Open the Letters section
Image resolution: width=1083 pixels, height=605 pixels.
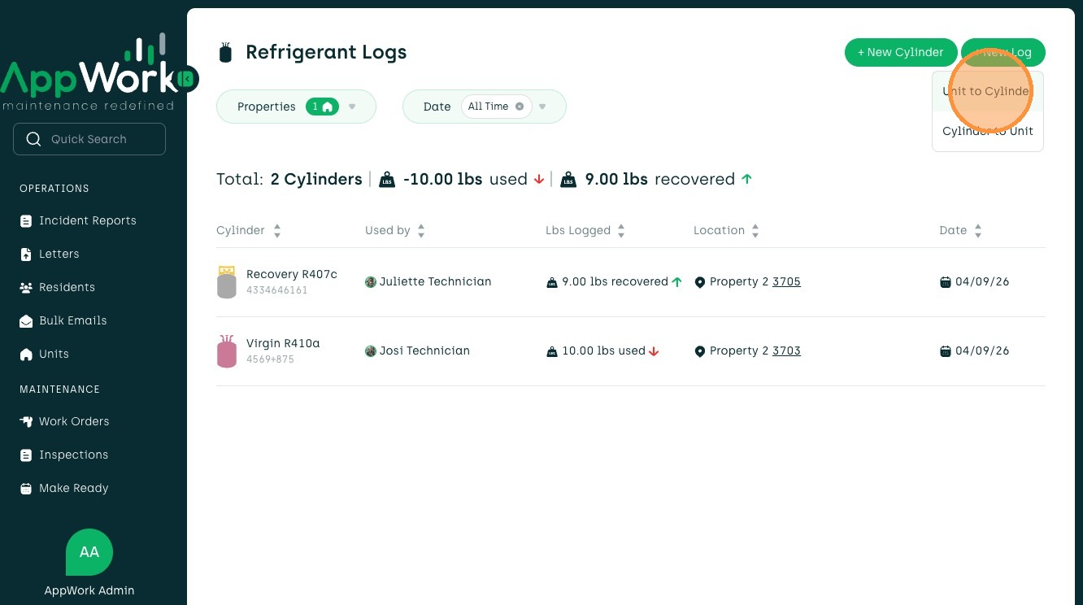[x=59, y=255]
